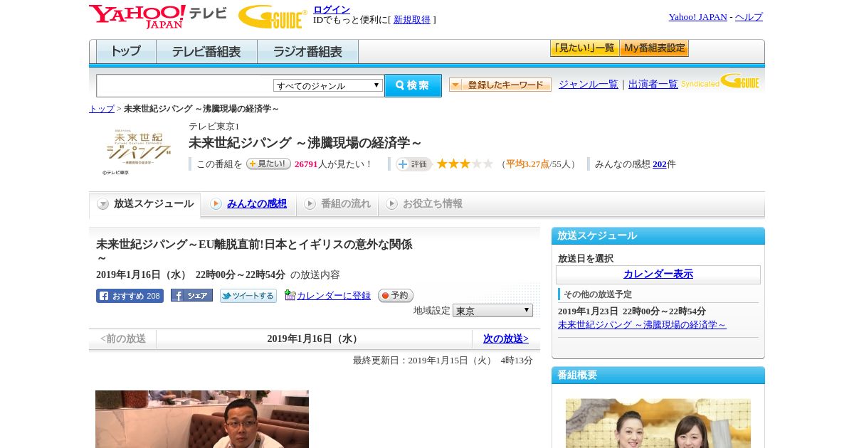The width and height of the screenshot is (854, 448).
Task: Click the calendar icon beside カレンダーに登録
Action: [x=290, y=295]
